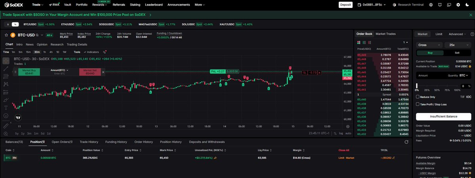Viewport: 475px width, 178px height.
Task: Click the Market Buy 65441 button
Action: coord(28,72)
